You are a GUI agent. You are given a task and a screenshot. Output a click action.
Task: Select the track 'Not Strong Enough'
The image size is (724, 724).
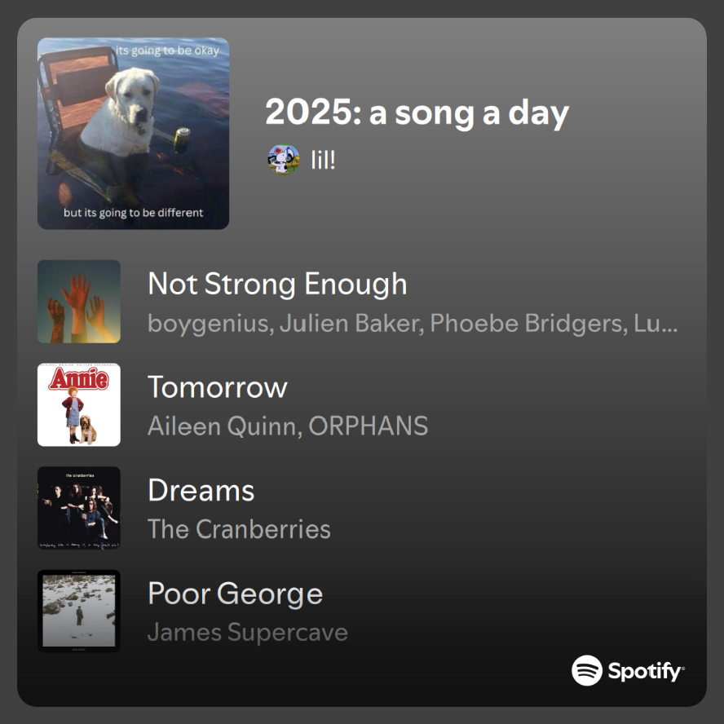point(277,284)
